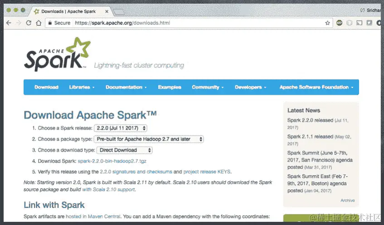Open hosted in Maven Central link
Image resolution: width=384 pixels, height=225 pixels.
tap(93, 216)
